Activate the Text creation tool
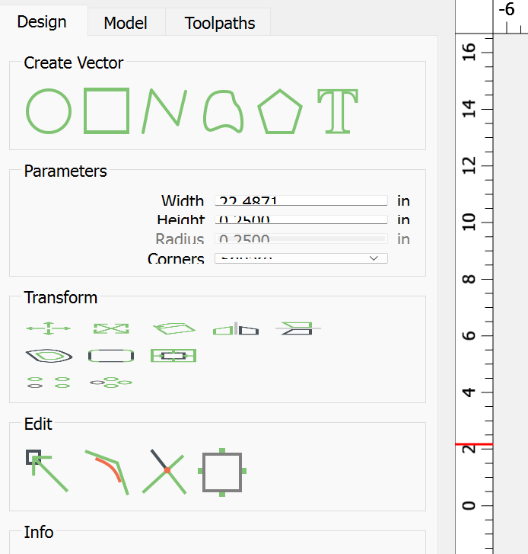This screenshot has height=554, width=528. 338,111
